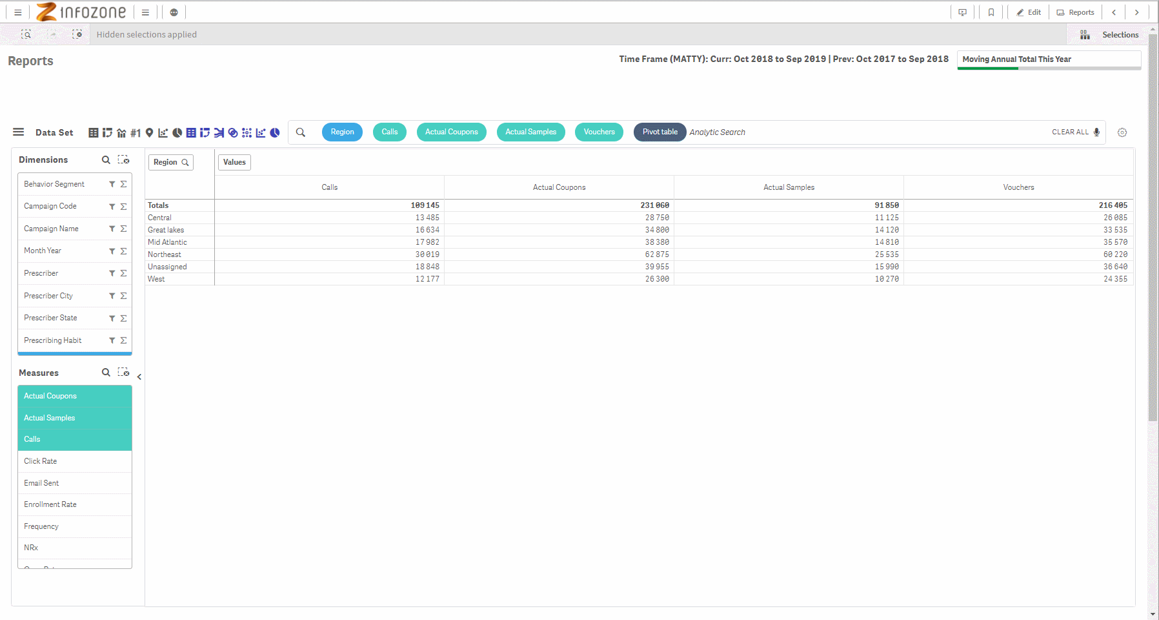Image resolution: width=1159 pixels, height=620 pixels.
Task: Click the Calls chip in search bar
Action: 390,132
